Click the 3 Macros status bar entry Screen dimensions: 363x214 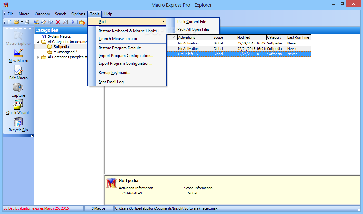click(99, 208)
